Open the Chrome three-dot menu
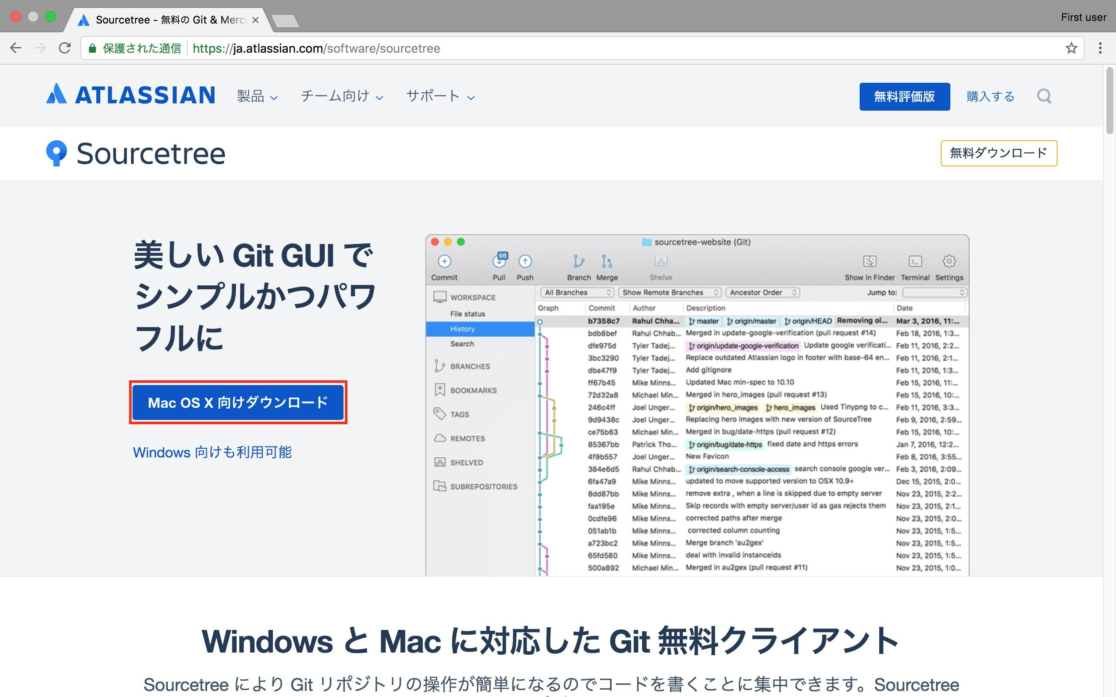The image size is (1116, 697). (x=1100, y=48)
